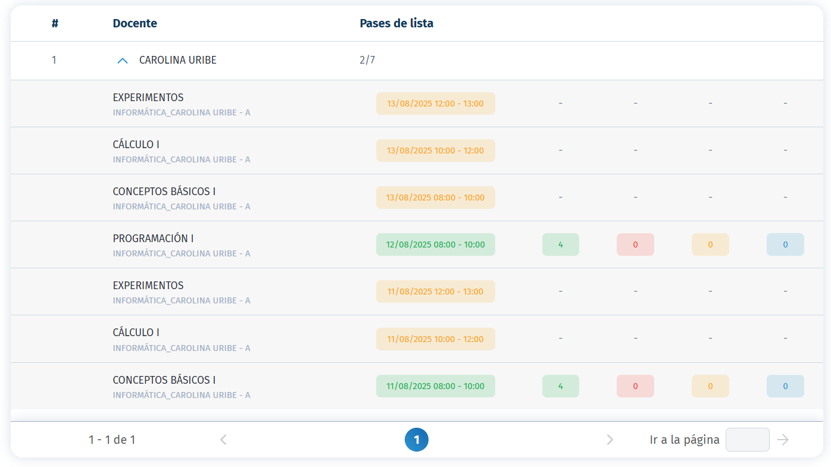
Task: Click the # column header
Action: [55, 24]
